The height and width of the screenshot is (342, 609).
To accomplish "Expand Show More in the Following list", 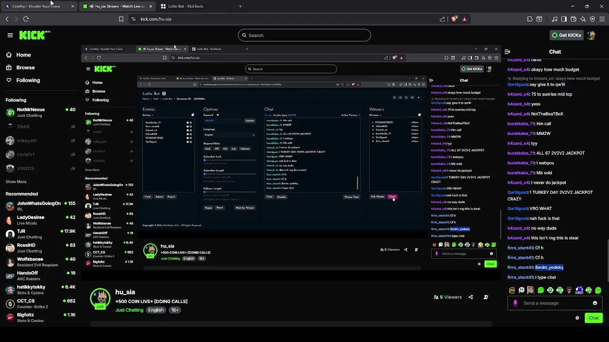I will (16, 181).
